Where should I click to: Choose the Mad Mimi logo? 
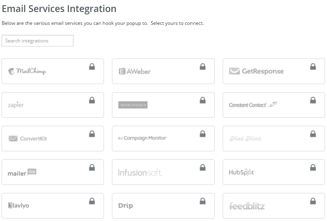[245, 139]
